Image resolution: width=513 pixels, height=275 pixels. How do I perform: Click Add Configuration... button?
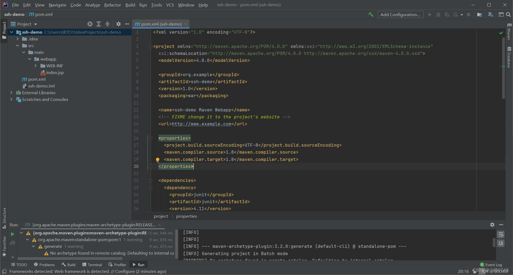click(x=400, y=15)
